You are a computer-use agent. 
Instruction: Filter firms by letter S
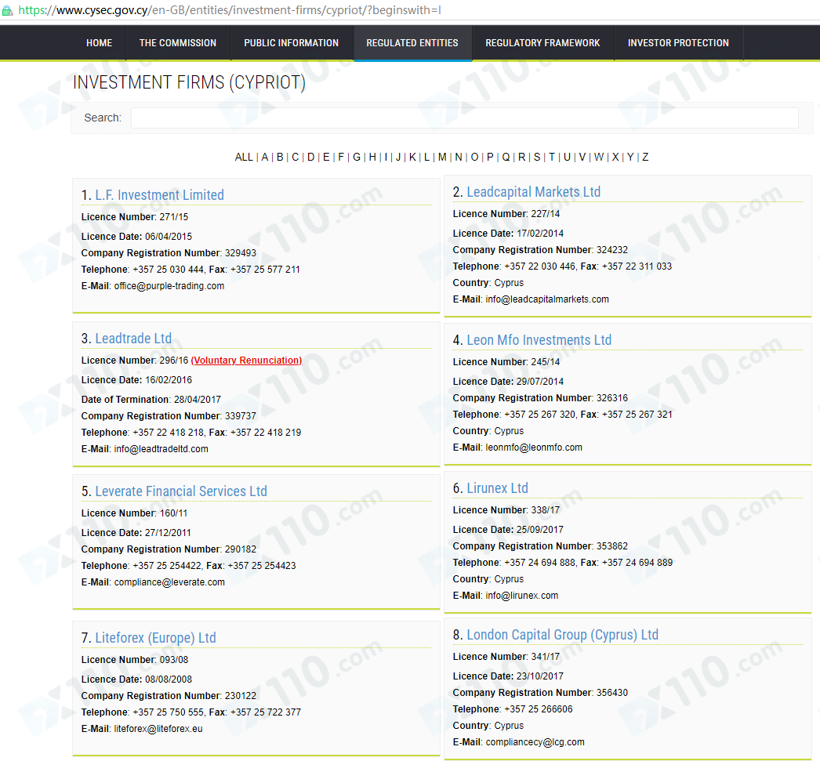pyautogui.click(x=536, y=157)
